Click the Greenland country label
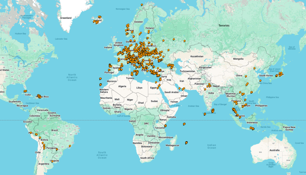This screenshot has height=175, width=306. click(66, 18)
